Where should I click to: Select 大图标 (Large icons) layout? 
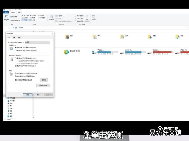pos(33,16)
